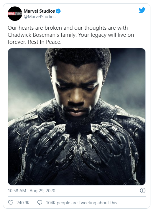The height and width of the screenshot is (214, 156).
Task: Click the Aug 29, 2020 date
Action: 42,191
